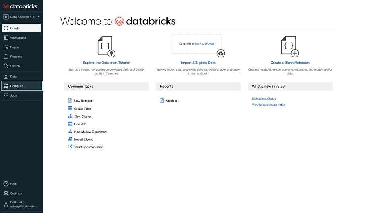Open the Databricks Status link
The width and height of the screenshot is (386, 213).
click(264, 99)
